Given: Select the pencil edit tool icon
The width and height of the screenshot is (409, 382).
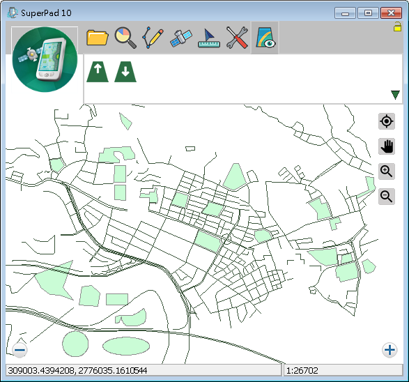Looking at the screenshot, I should click(x=153, y=38).
